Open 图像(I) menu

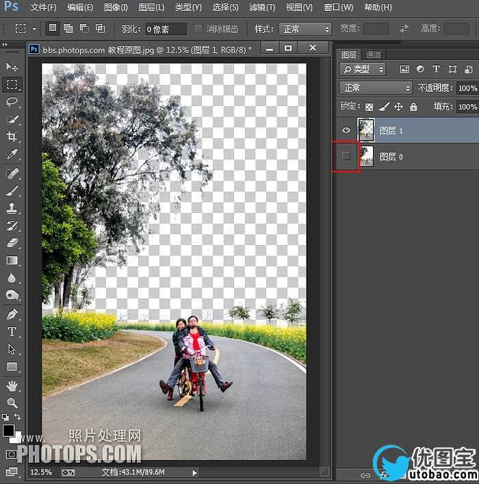[x=116, y=7]
